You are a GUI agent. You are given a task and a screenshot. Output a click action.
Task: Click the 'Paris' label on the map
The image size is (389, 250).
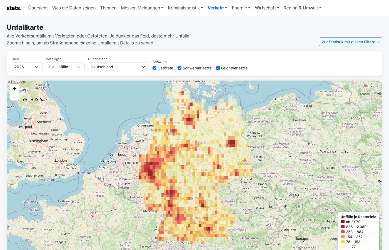pos(92,213)
